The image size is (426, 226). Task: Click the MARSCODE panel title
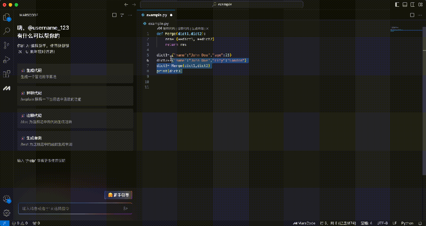[x=29, y=15]
